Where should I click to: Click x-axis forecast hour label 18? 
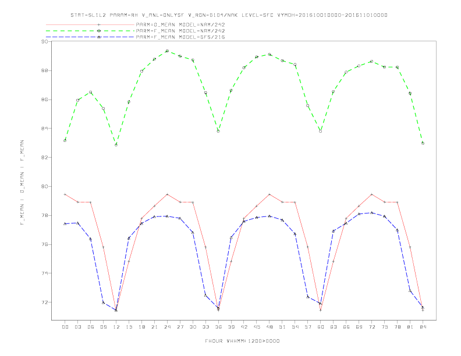click(x=141, y=327)
